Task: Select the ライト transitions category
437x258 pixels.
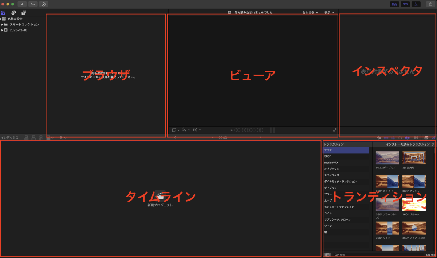Action: pyautogui.click(x=346, y=213)
